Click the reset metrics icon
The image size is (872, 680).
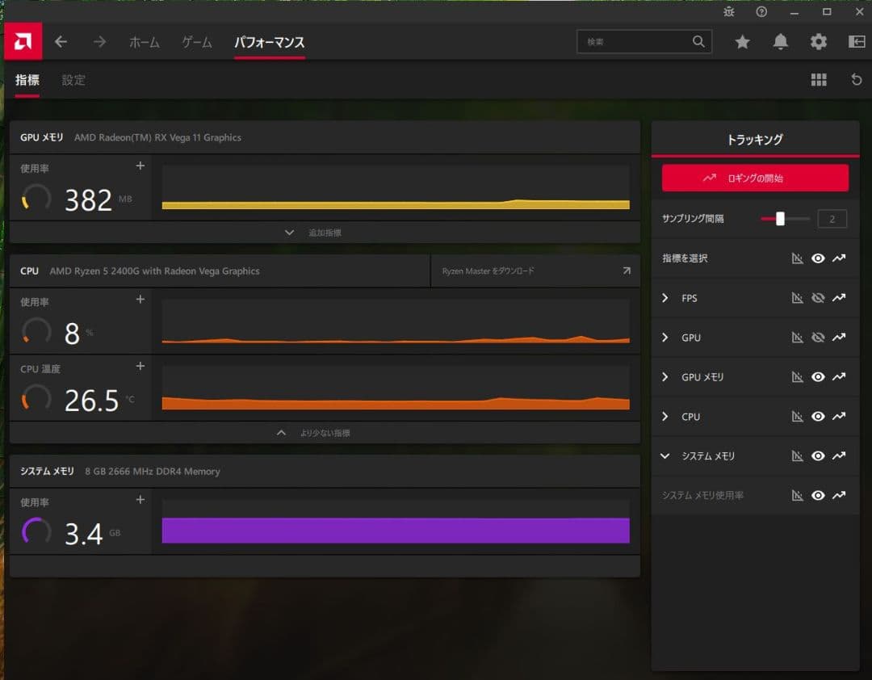855,79
